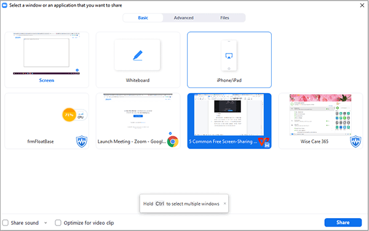The image size is (369, 231).
Task: Click the shield icon on Wise Care 365 card
Action: coord(355,142)
